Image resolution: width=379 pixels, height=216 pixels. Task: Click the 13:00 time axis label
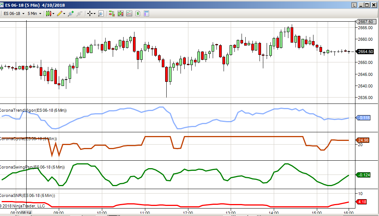231,213
